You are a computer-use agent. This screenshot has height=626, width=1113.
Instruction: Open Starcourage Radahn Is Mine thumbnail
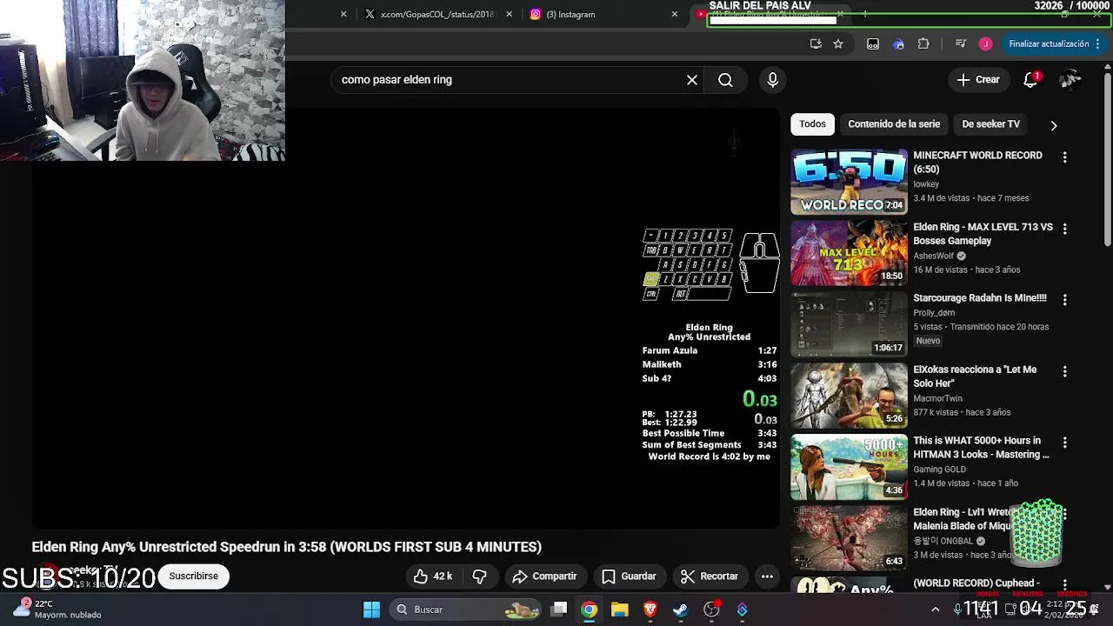(849, 324)
